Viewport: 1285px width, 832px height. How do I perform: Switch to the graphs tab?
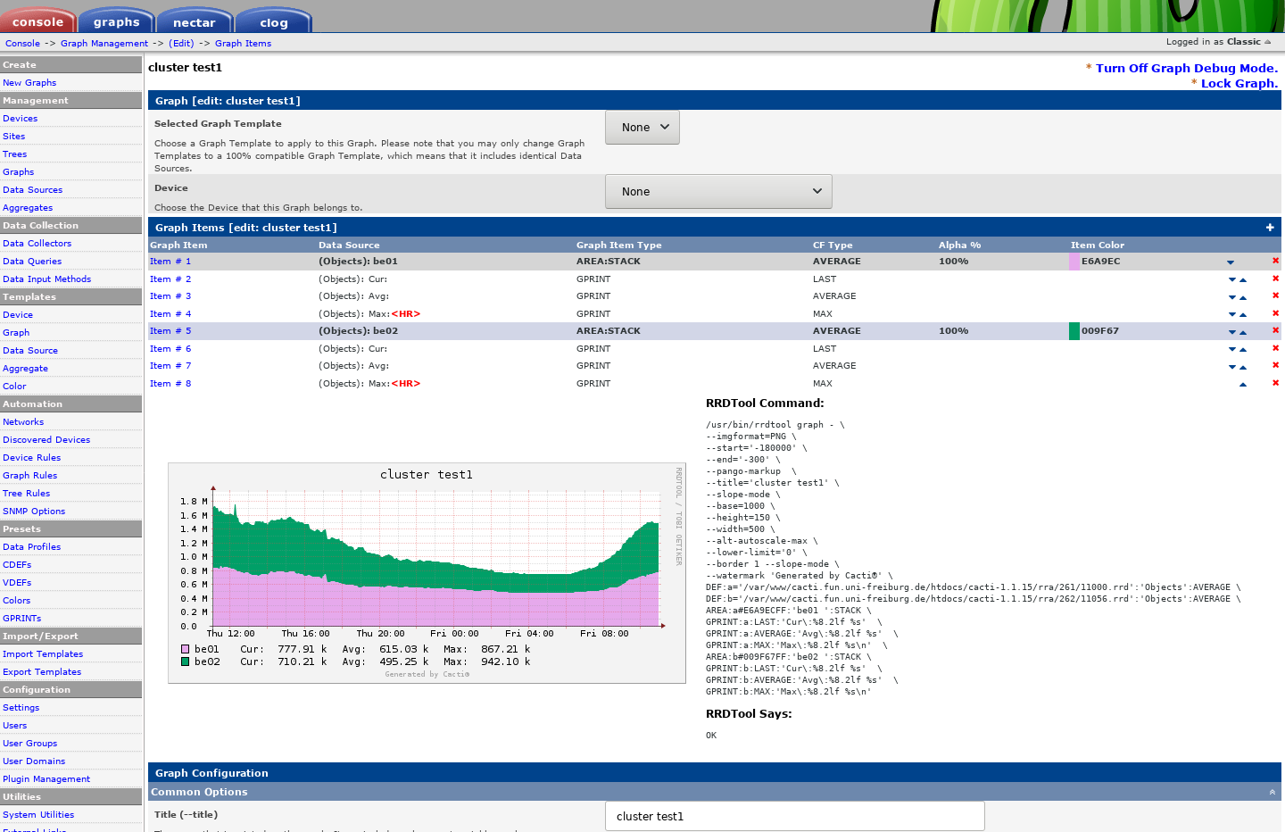115,20
